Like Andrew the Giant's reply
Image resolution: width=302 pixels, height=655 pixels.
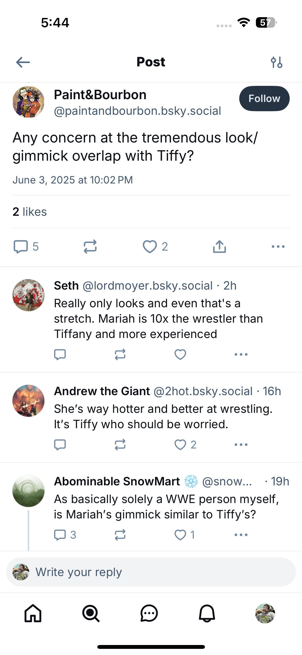180,445
